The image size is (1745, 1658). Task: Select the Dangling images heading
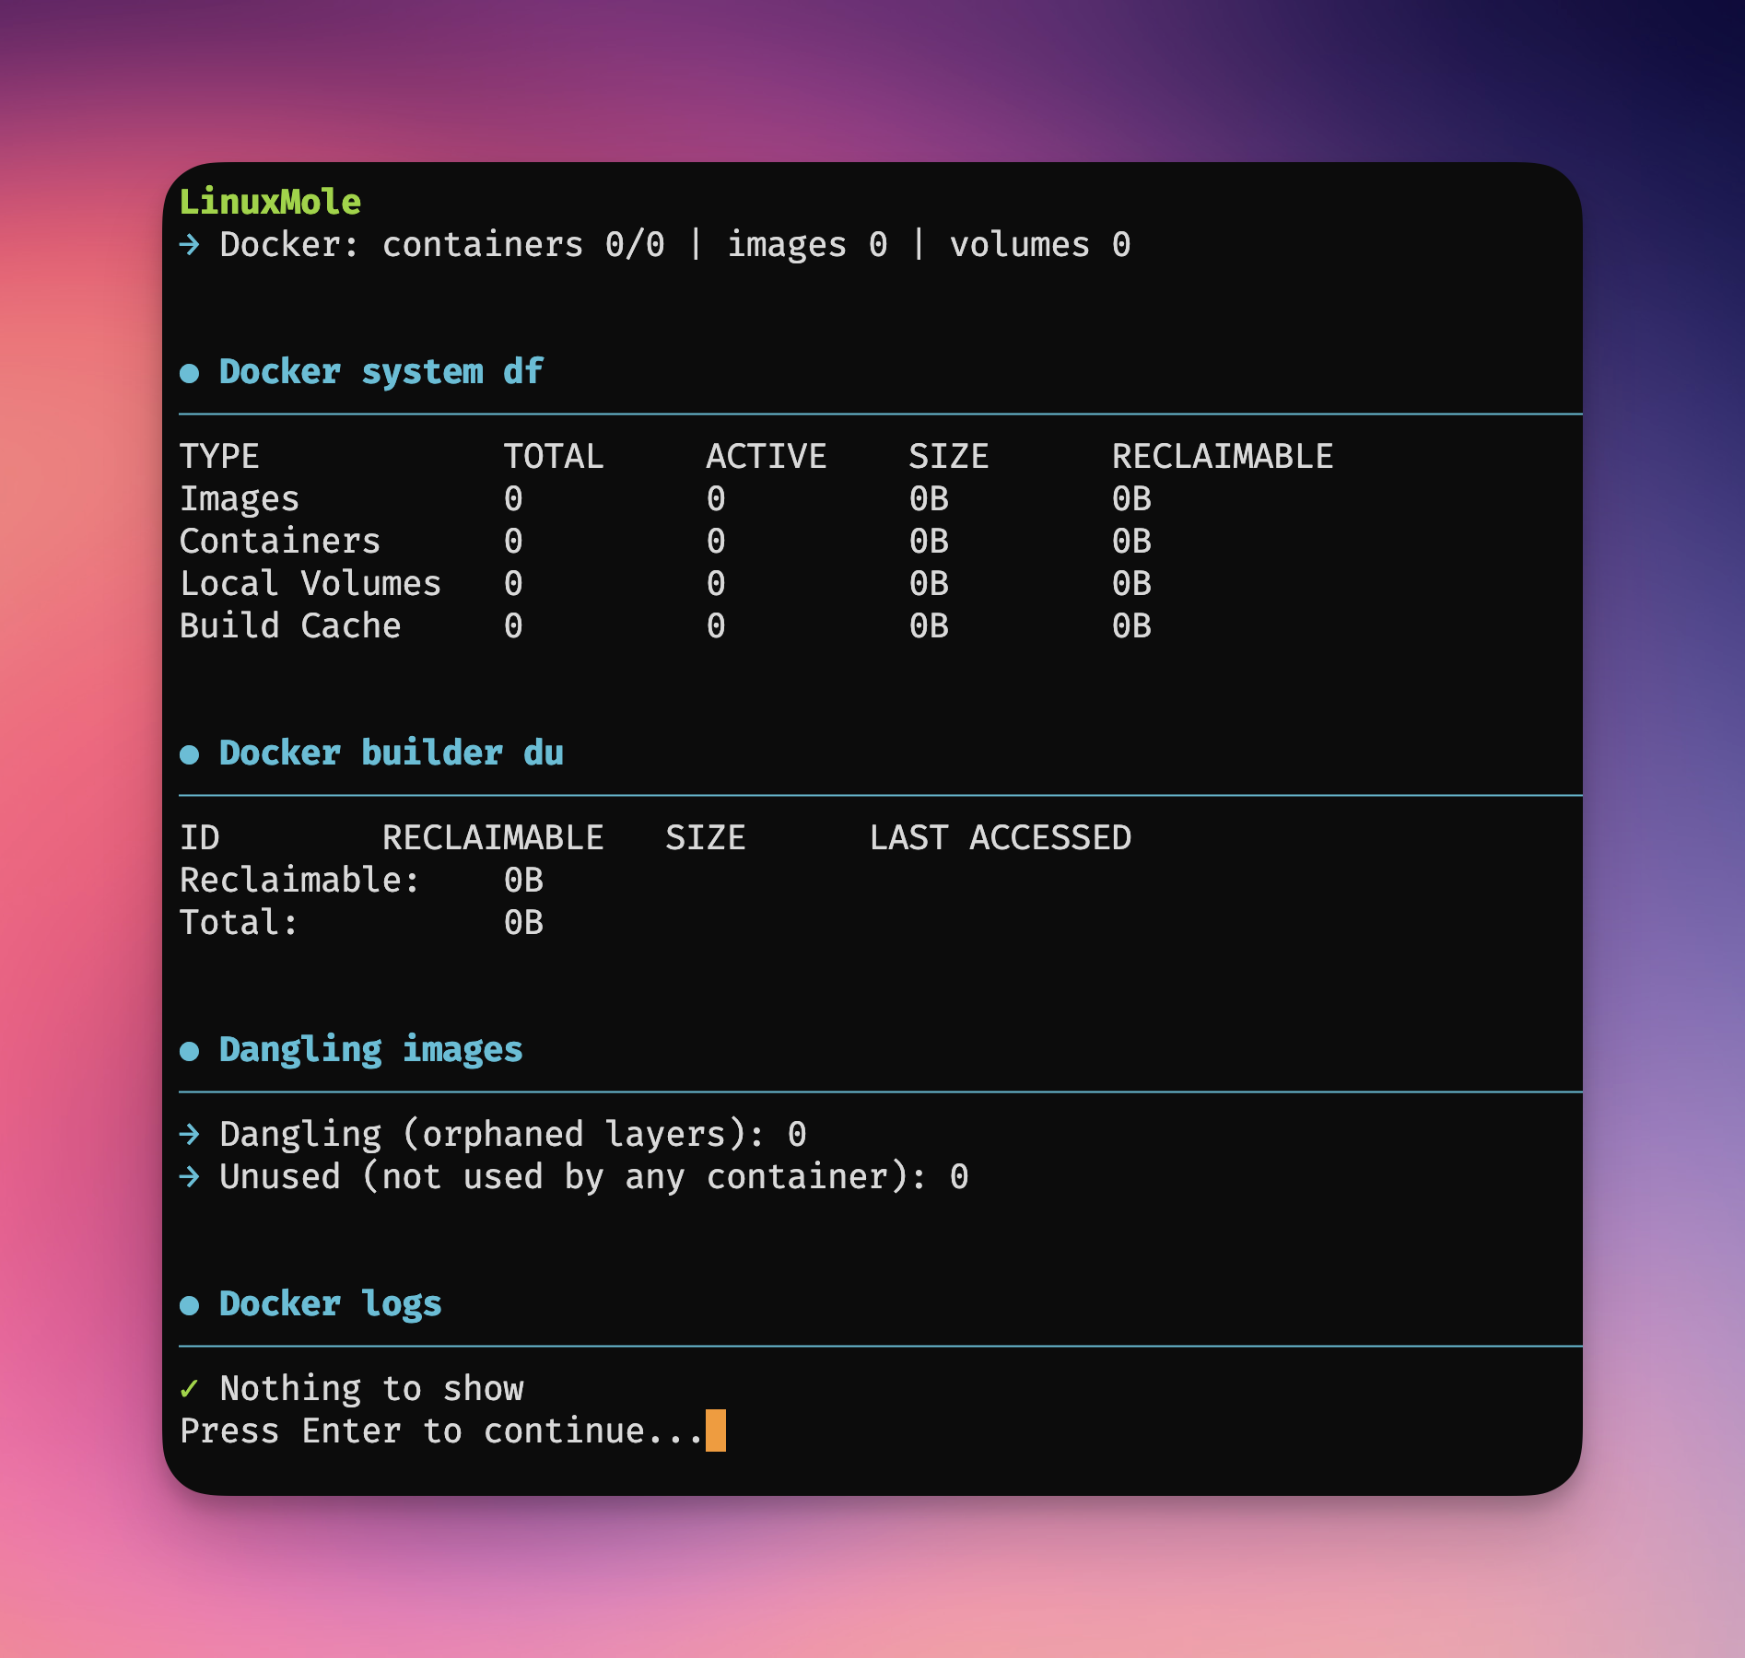[371, 1050]
